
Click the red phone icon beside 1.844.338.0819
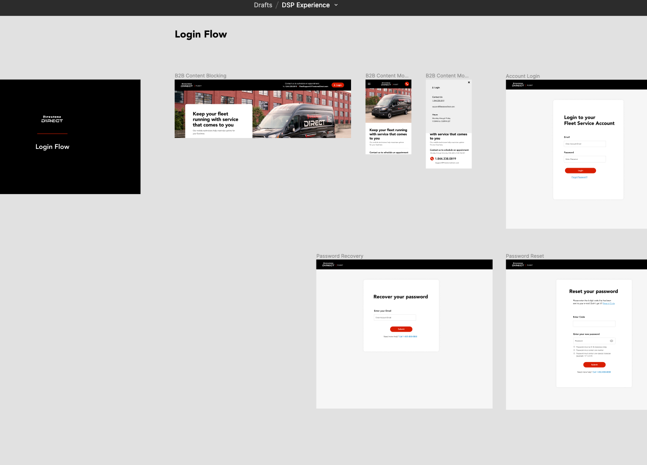pos(432,158)
